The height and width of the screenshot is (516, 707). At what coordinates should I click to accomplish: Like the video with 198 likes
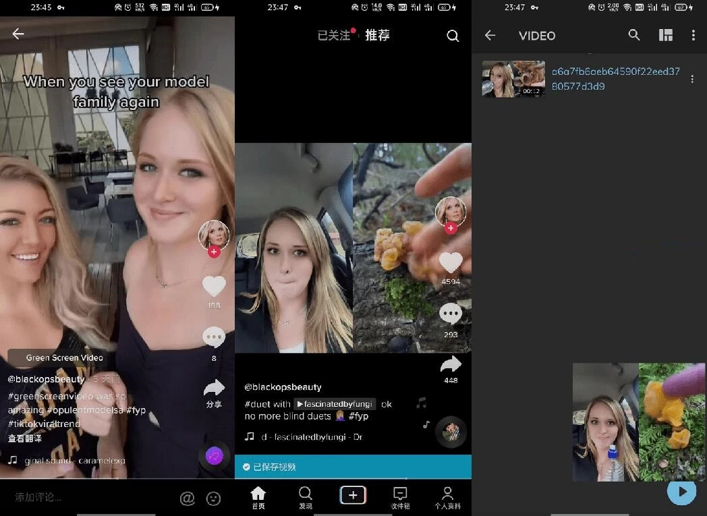tap(214, 286)
